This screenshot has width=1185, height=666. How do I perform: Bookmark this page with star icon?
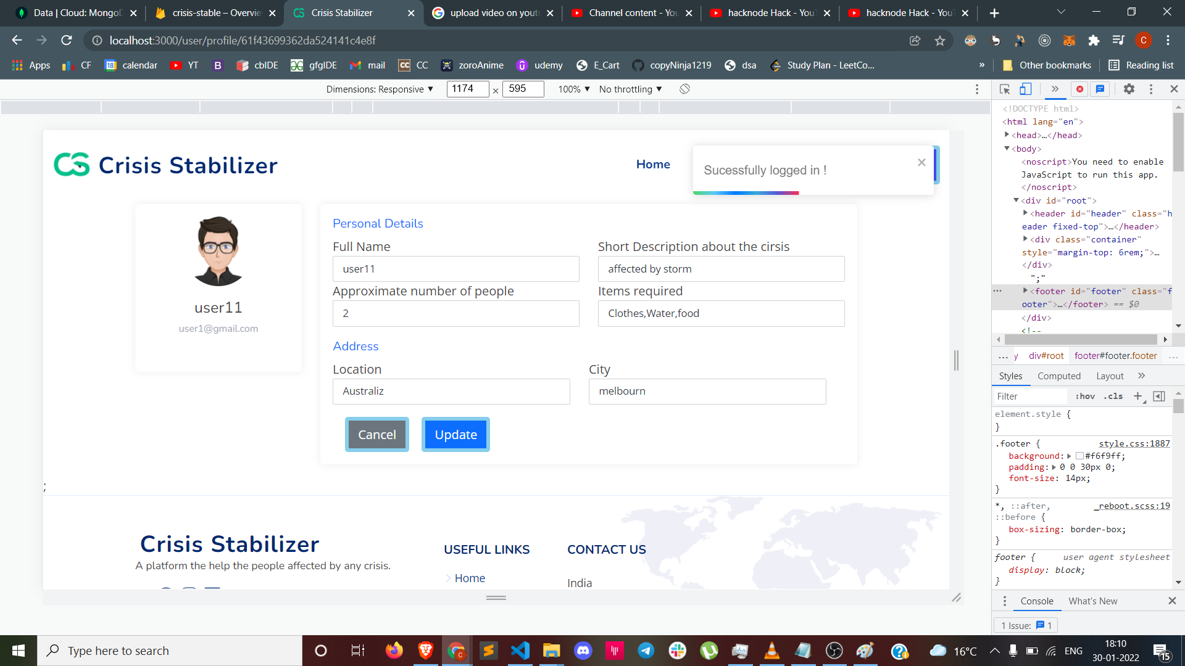click(940, 41)
